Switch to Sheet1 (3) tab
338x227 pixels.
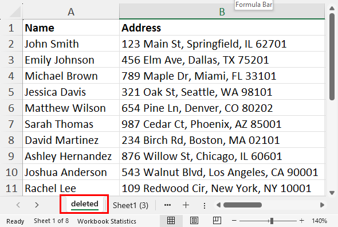point(131,205)
